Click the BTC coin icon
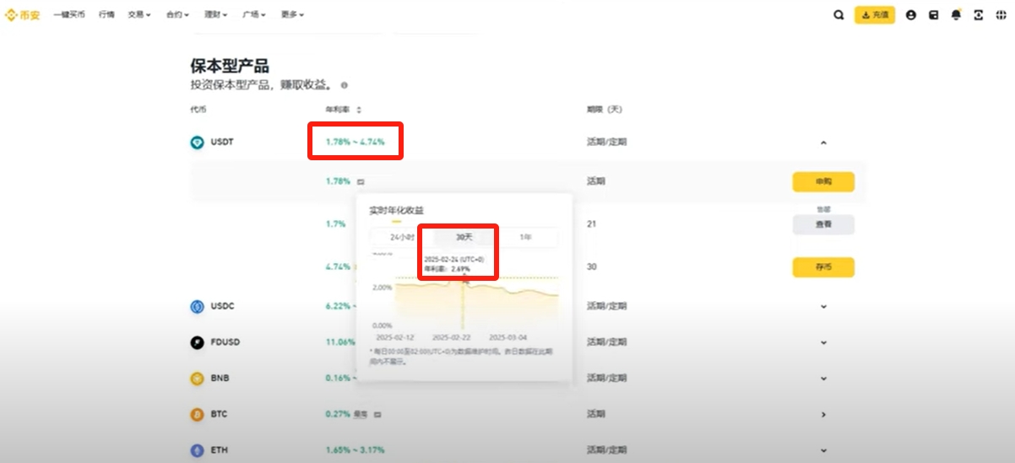The height and width of the screenshot is (463, 1015). (197, 415)
